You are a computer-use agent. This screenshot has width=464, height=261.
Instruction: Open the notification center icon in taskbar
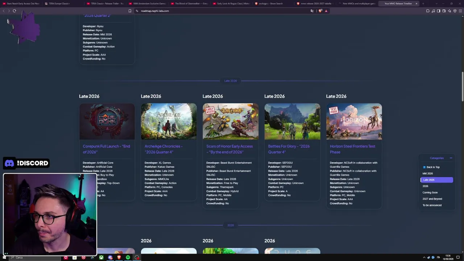click(458, 257)
